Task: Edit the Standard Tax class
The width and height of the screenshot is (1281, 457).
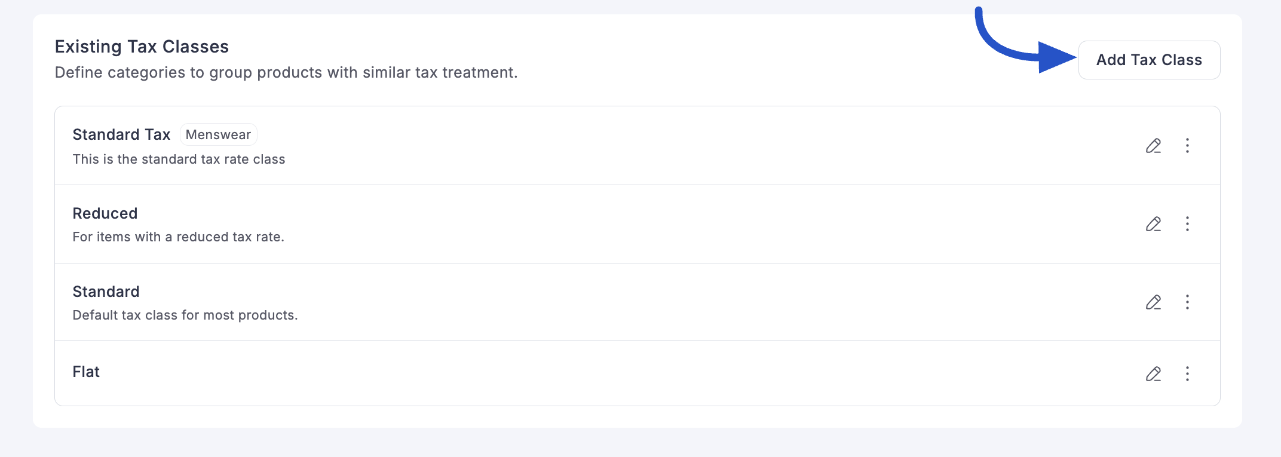Action: (1153, 146)
